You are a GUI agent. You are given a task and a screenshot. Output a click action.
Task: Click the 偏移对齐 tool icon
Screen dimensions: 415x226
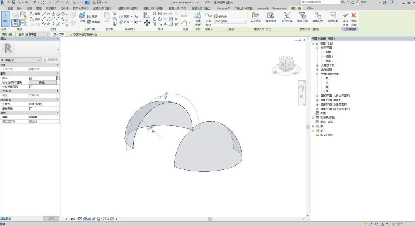click(317, 16)
